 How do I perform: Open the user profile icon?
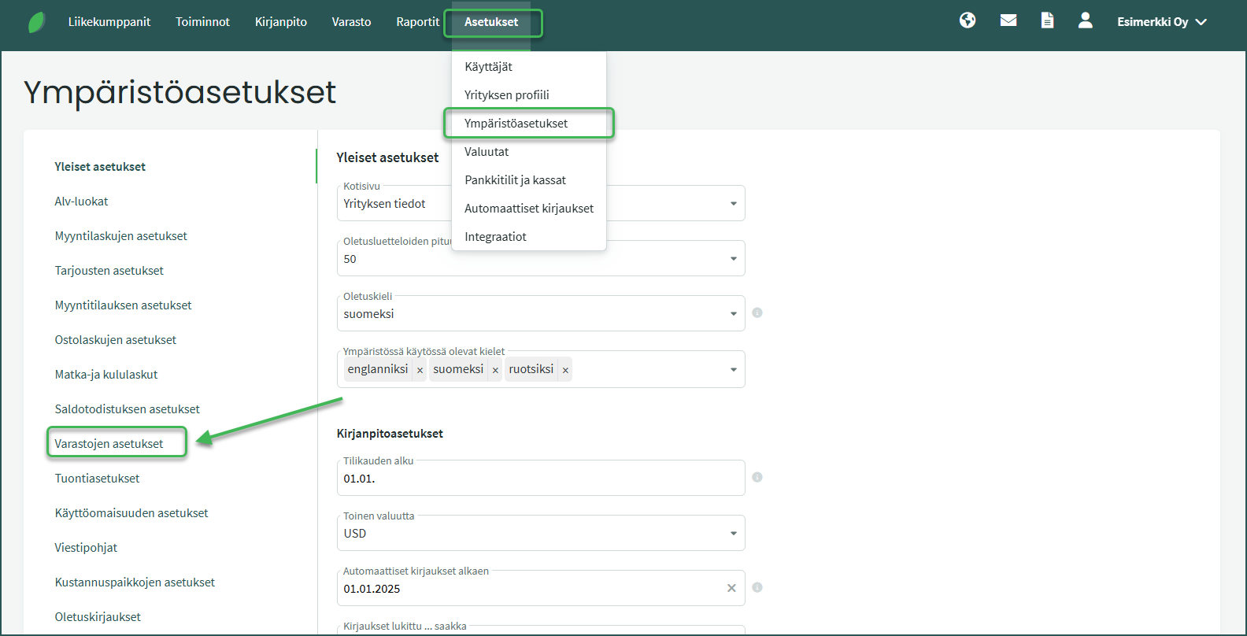(x=1085, y=20)
